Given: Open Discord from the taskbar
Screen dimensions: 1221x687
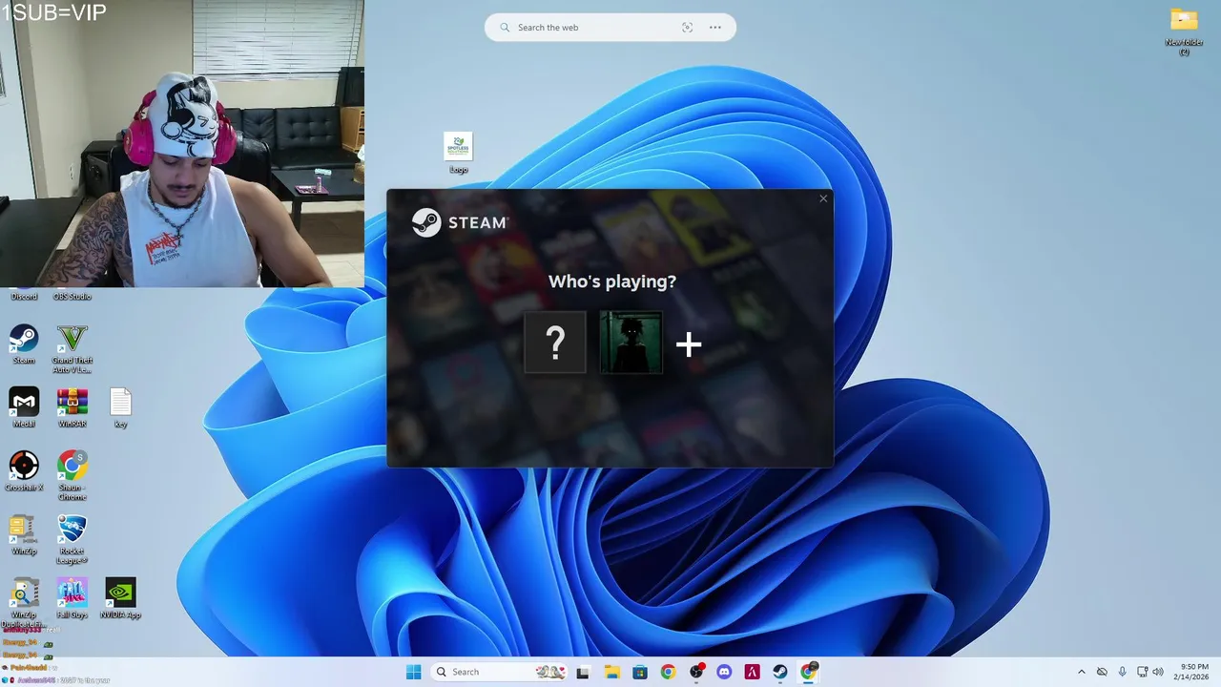Looking at the screenshot, I should [x=724, y=672].
